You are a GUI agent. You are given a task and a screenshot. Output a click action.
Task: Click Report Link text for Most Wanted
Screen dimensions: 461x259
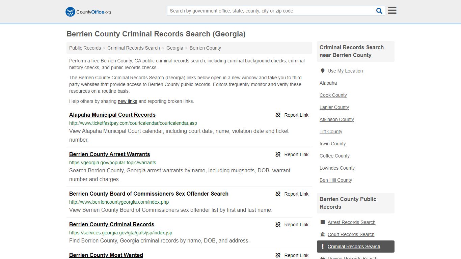click(296, 255)
